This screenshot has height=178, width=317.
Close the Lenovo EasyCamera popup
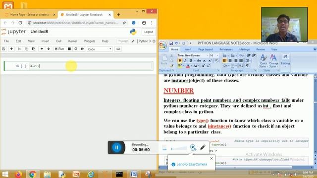click(x=211, y=158)
